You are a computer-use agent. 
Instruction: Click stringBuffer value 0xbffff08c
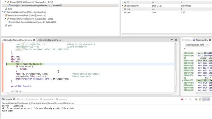[x=186, y=6]
